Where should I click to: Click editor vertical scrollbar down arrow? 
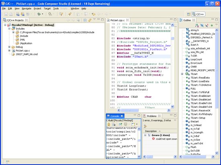coord(172,107)
